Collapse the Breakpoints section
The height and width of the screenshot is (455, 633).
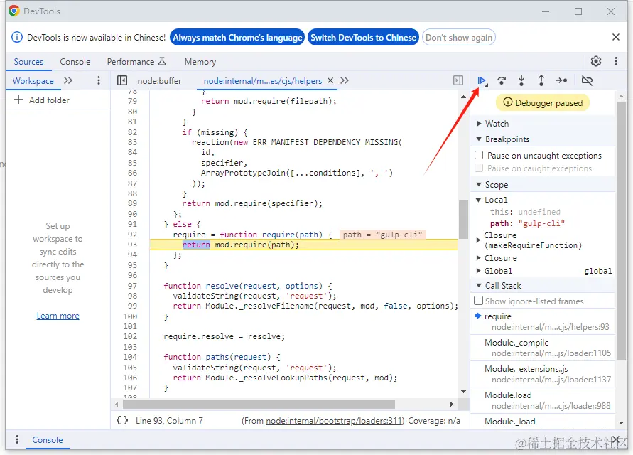[x=480, y=139]
